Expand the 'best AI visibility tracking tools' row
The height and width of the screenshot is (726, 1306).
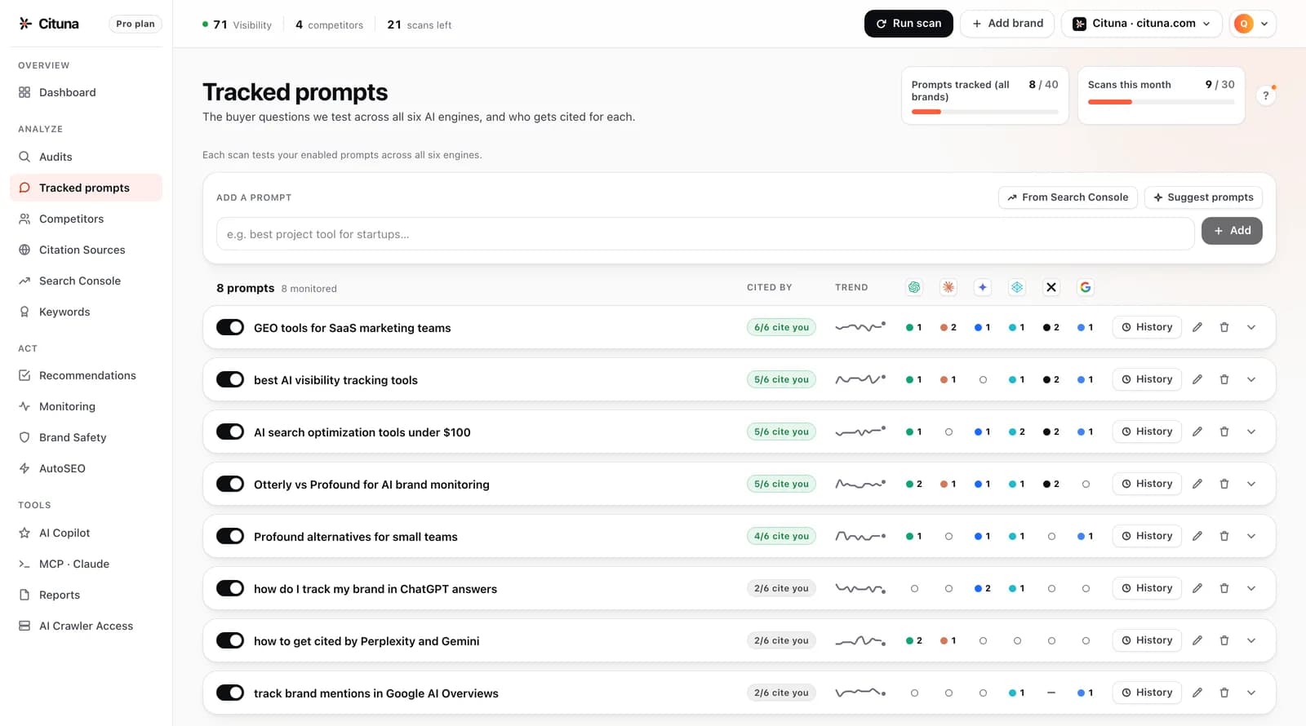tap(1251, 379)
